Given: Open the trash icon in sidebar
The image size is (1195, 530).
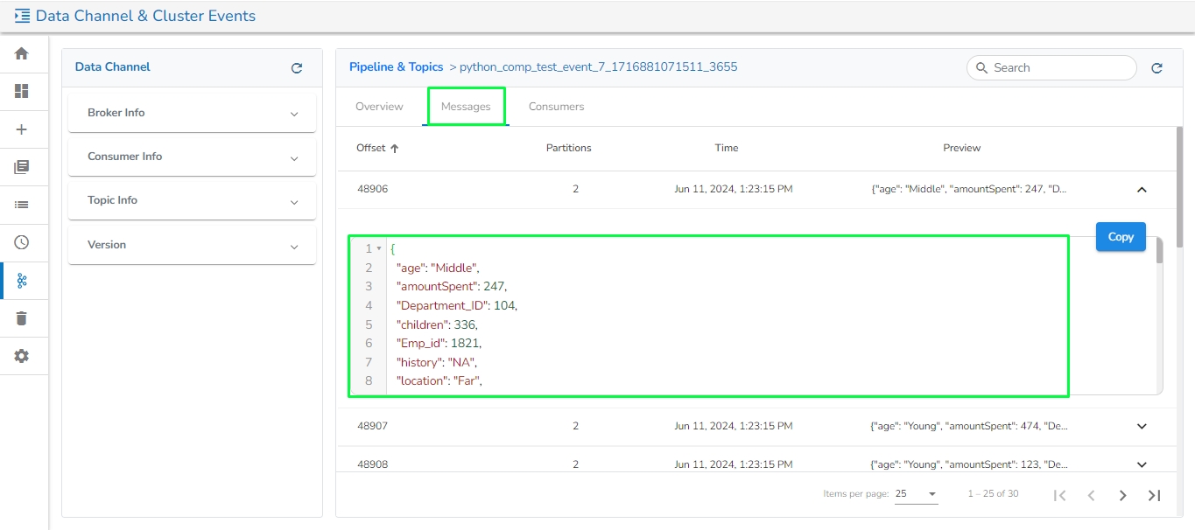Looking at the screenshot, I should click(x=22, y=318).
